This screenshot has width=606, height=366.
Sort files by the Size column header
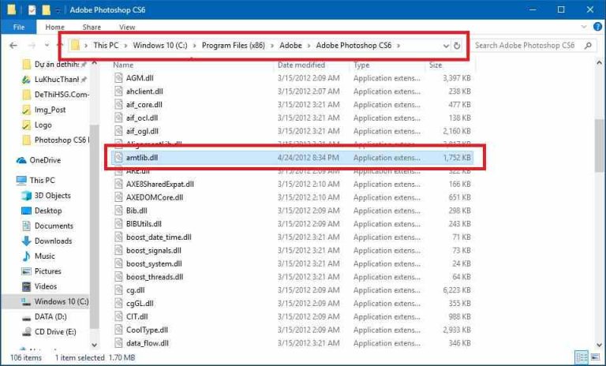[436, 65]
